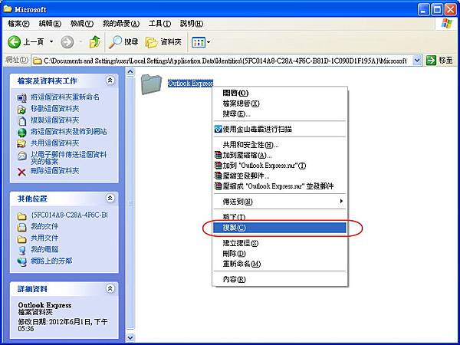This screenshot has width=460, height=345.
Task: Click the move folder task icon
Action: pyautogui.click(x=22, y=110)
